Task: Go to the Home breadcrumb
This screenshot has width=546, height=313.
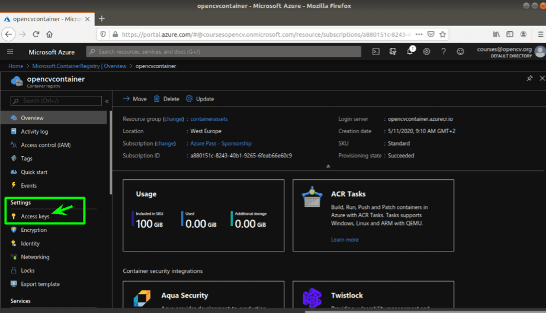Action: 15,66
